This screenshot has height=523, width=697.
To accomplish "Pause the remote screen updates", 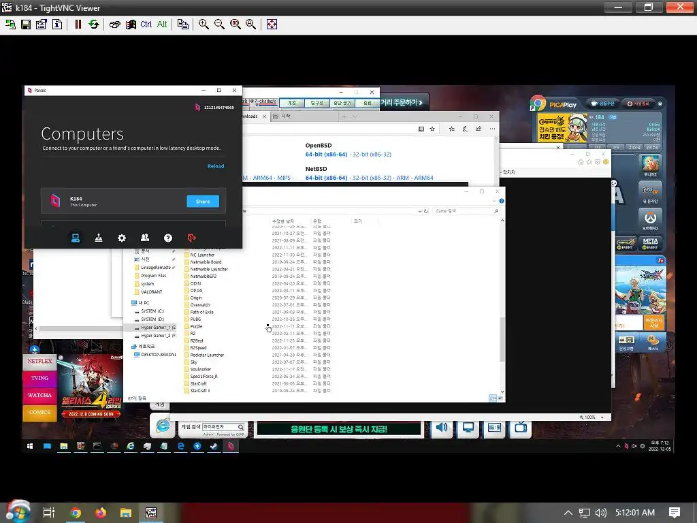I will point(78,24).
